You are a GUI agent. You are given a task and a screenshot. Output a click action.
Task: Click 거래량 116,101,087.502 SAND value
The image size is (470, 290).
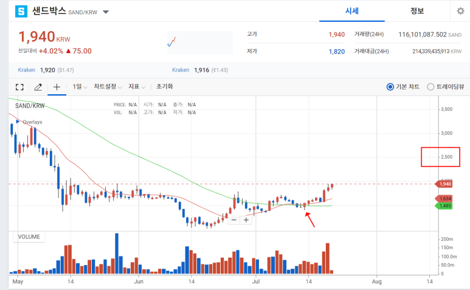(430, 35)
